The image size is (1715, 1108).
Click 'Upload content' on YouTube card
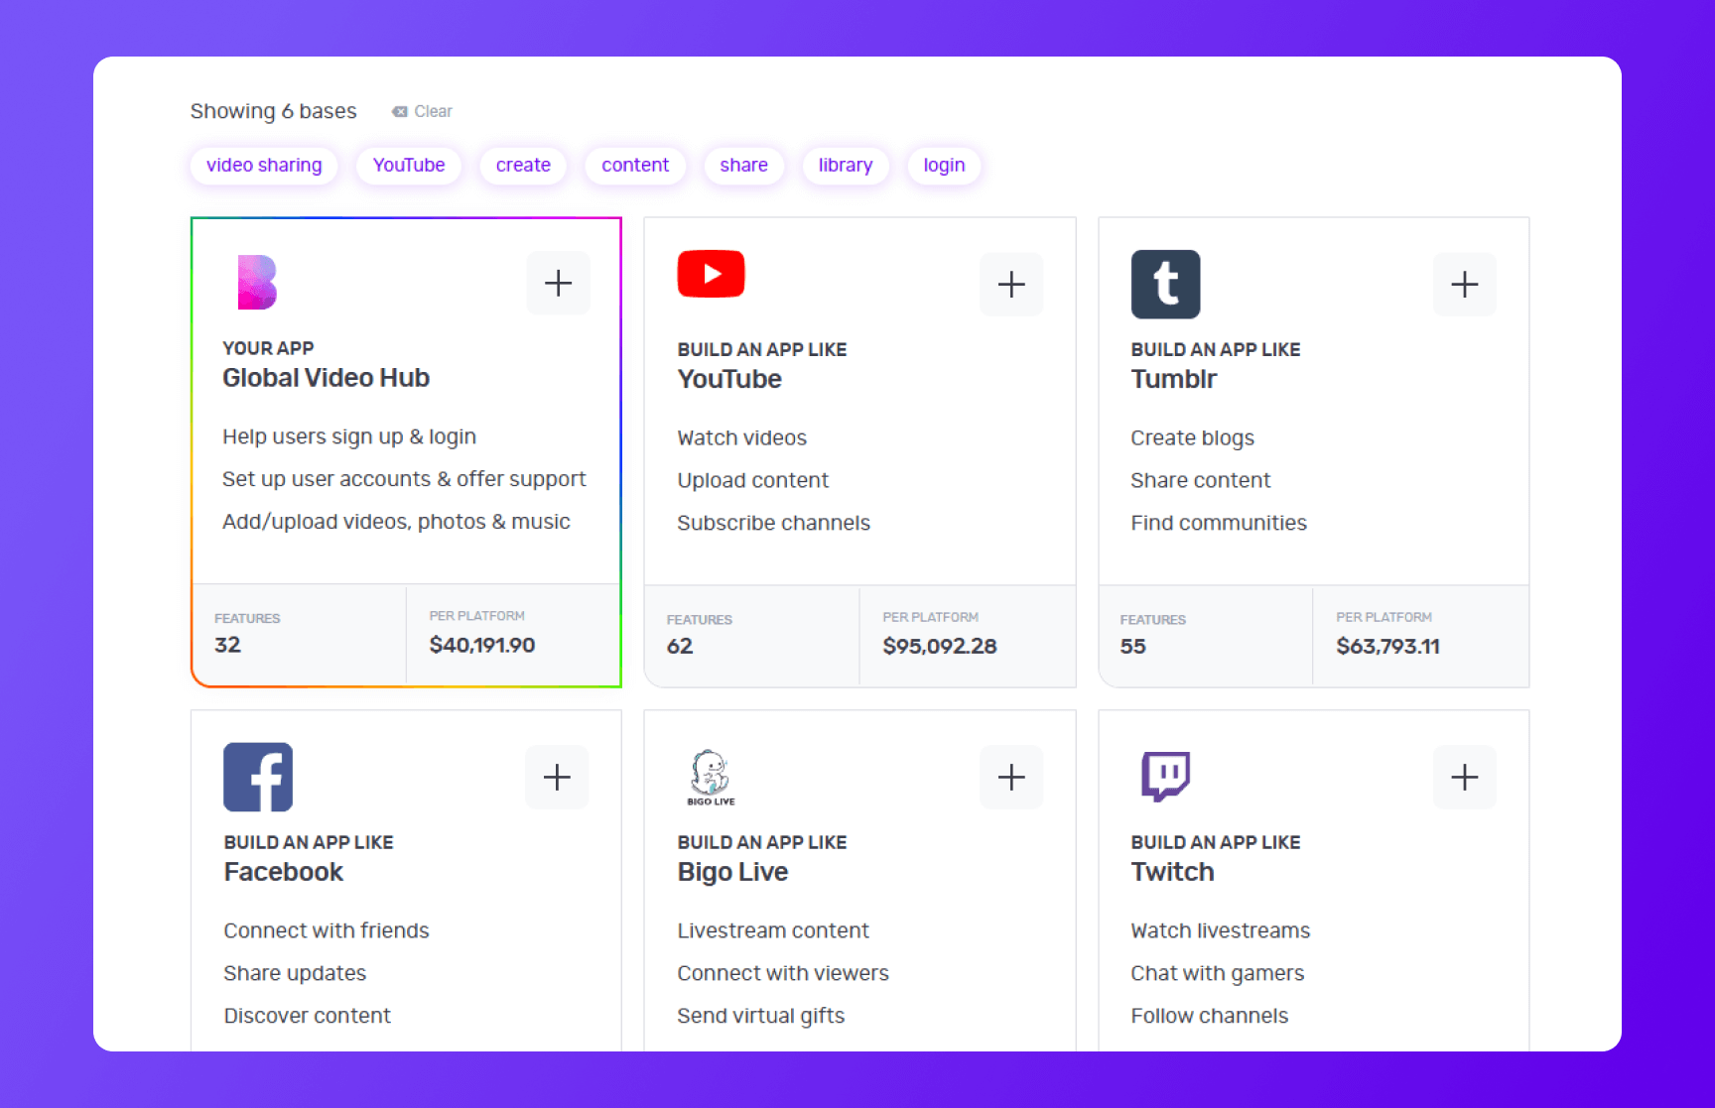(752, 480)
